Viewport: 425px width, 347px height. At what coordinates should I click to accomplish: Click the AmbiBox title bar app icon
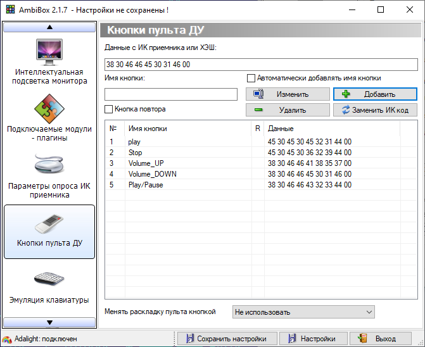[x=10, y=10]
